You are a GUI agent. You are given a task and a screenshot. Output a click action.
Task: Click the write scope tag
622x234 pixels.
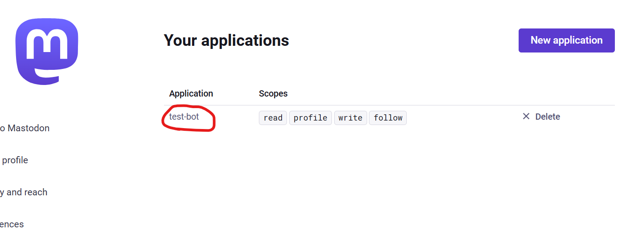pos(350,118)
